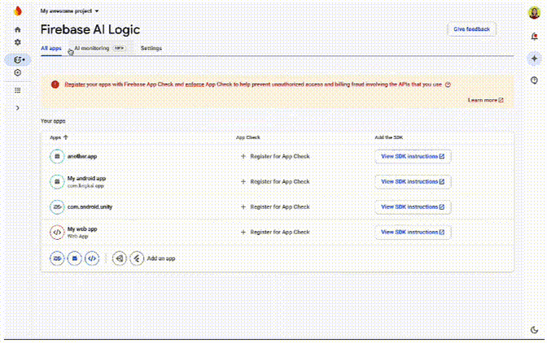View SDK instructions for My android app
Viewport: 547px width, 343px height.
tap(413, 181)
